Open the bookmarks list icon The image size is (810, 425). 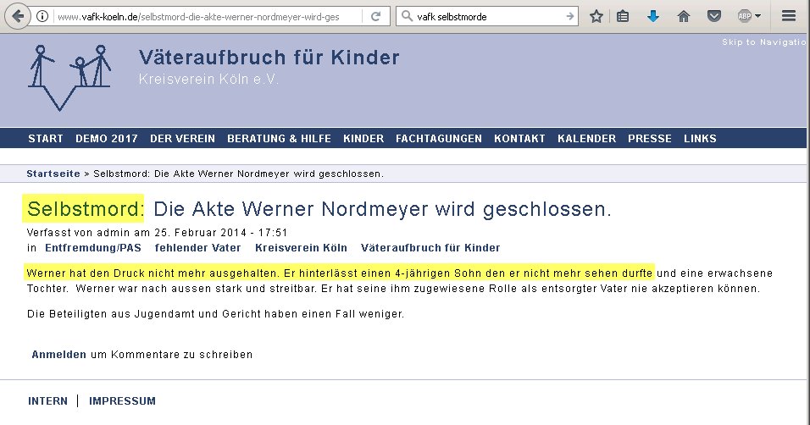point(623,17)
